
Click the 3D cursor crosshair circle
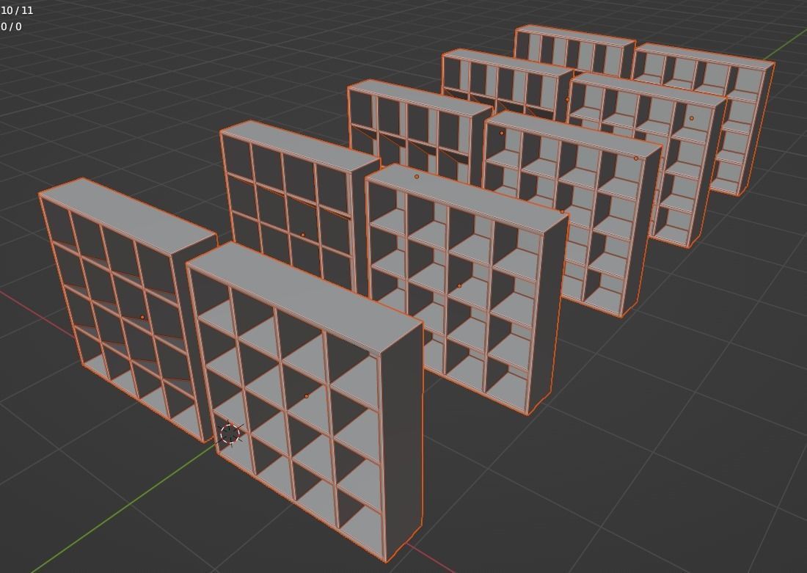click(230, 434)
